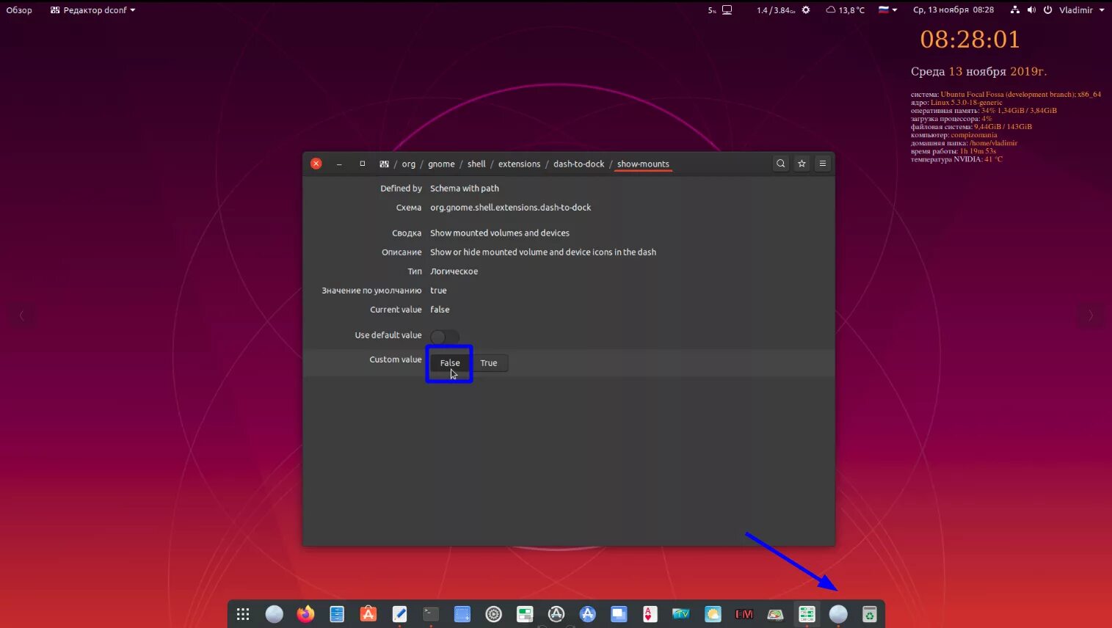Open the Trash from the dock
Screen dimensions: 1112x628
pyautogui.click(x=869, y=614)
